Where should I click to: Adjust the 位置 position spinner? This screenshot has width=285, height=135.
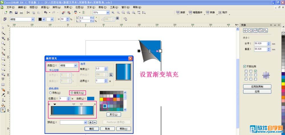[68, 99]
